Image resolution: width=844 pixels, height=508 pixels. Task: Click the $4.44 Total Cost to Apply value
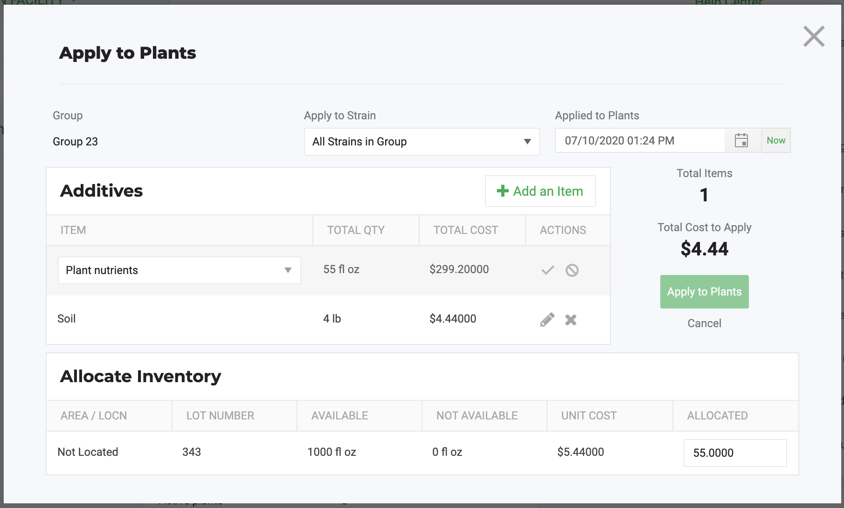click(704, 249)
